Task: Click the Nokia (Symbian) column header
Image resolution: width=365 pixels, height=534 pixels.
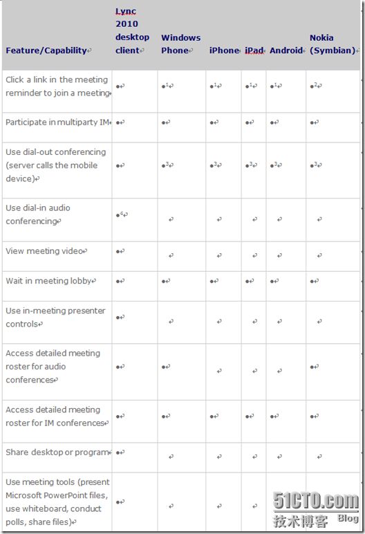Action: pyautogui.click(x=333, y=44)
